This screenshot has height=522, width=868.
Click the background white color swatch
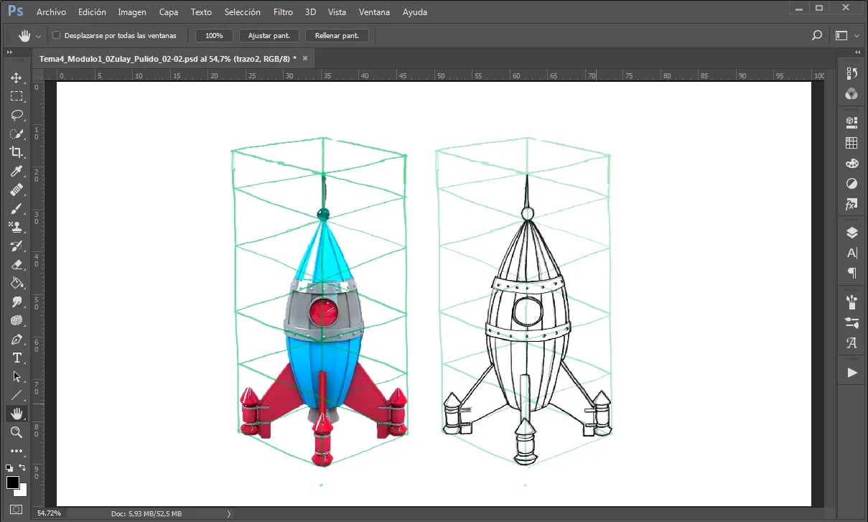pos(22,491)
